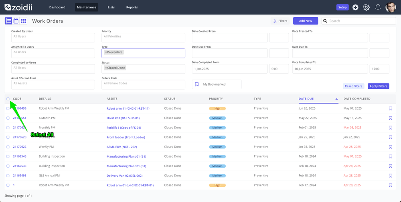
Task: Switch to list view icon
Action: click(x=8, y=21)
